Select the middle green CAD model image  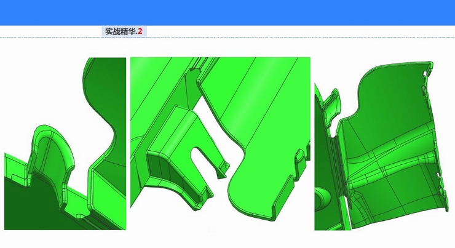tap(220, 143)
